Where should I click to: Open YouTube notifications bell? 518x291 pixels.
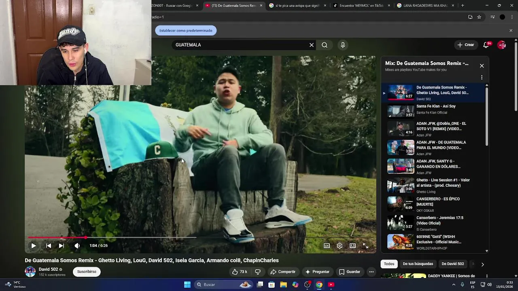pyautogui.click(x=486, y=45)
